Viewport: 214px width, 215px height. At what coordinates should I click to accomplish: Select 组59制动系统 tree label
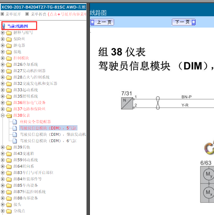(x=25, y=160)
